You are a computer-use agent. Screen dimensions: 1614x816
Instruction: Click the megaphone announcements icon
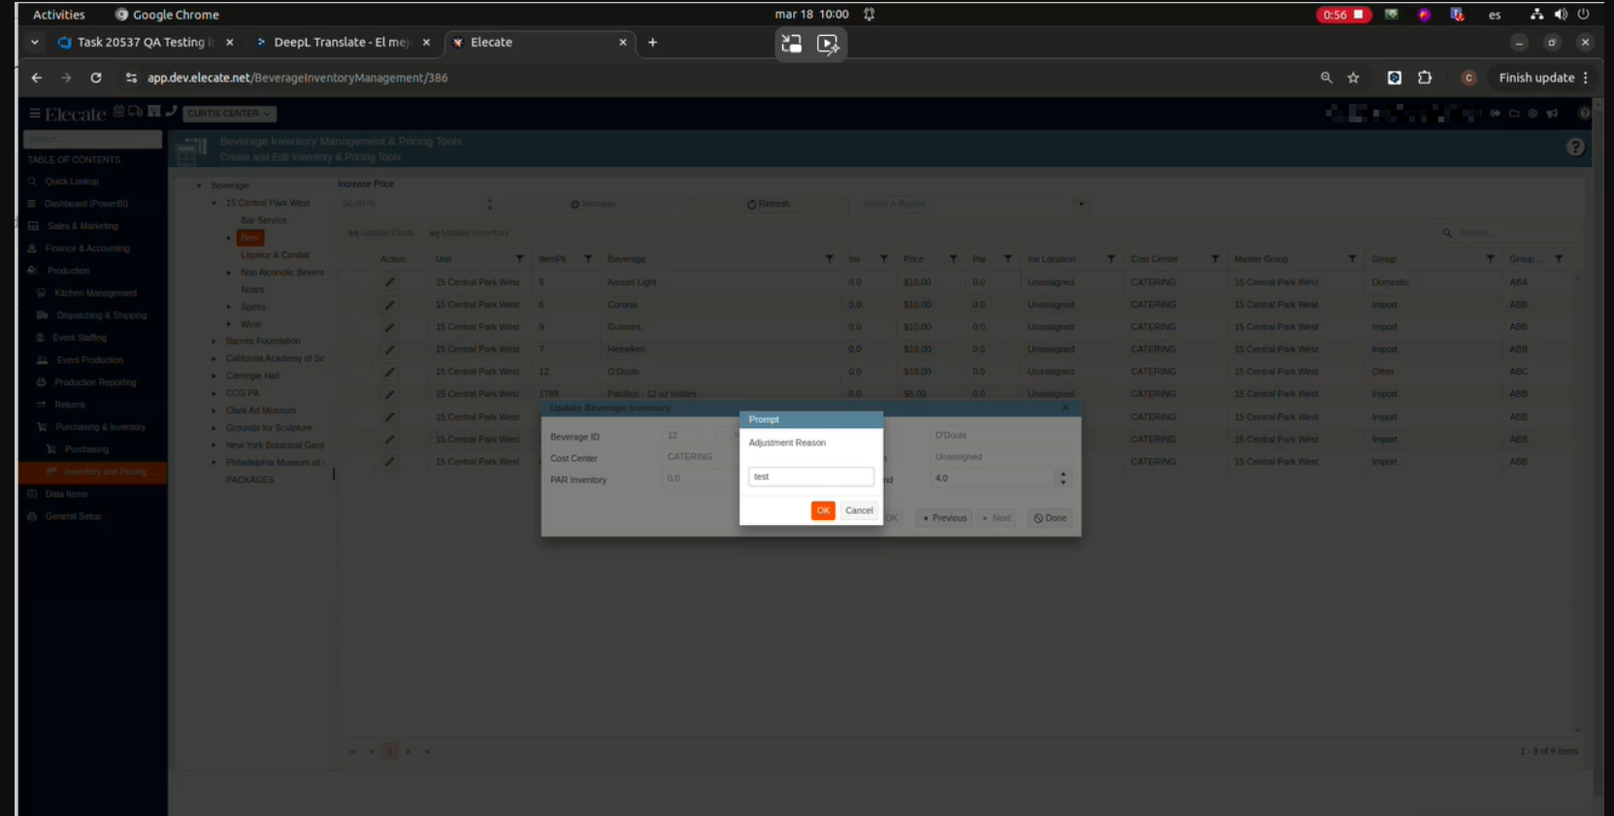click(x=1552, y=114)
